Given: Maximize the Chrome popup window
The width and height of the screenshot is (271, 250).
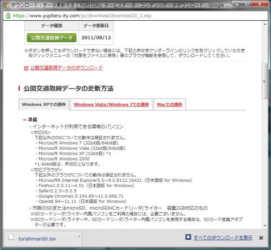Looking at the screenshot, I should tap(247, 4).
